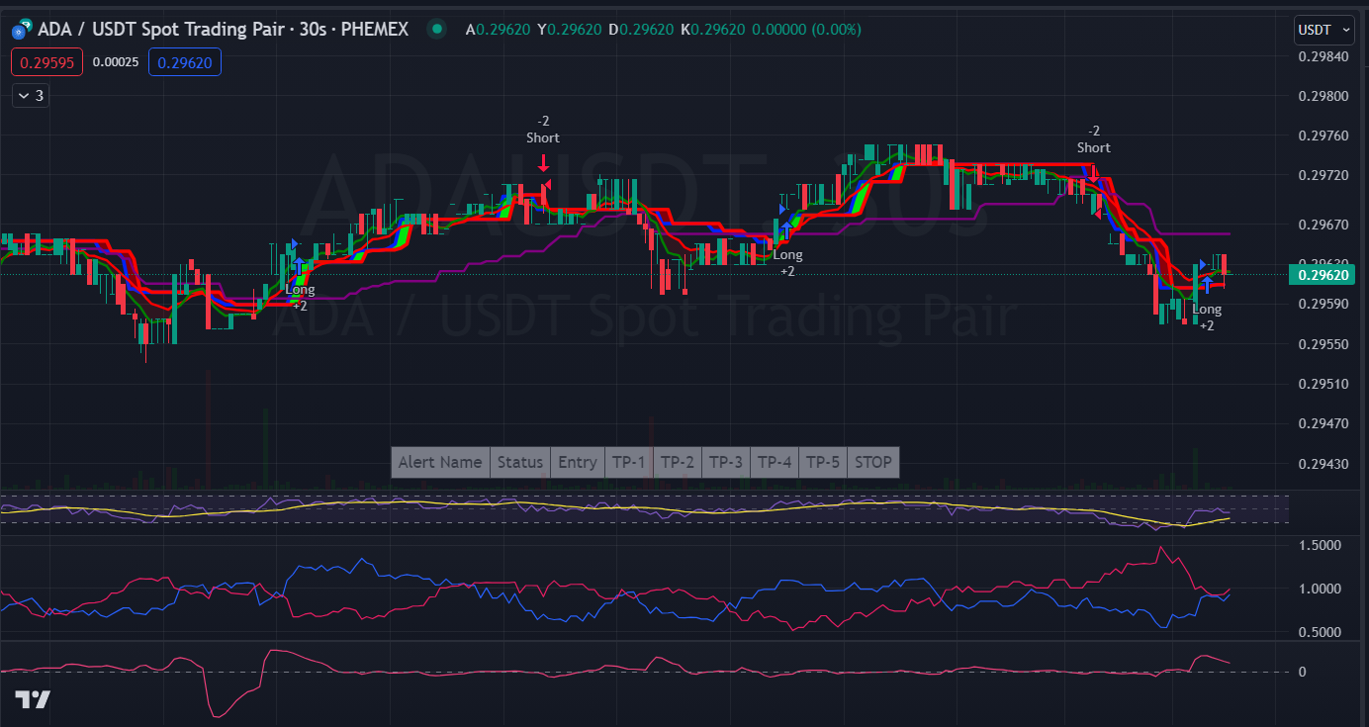1369x727 pixels.
Task: Click the green current price label on the scale
Action: (1323, 275)
